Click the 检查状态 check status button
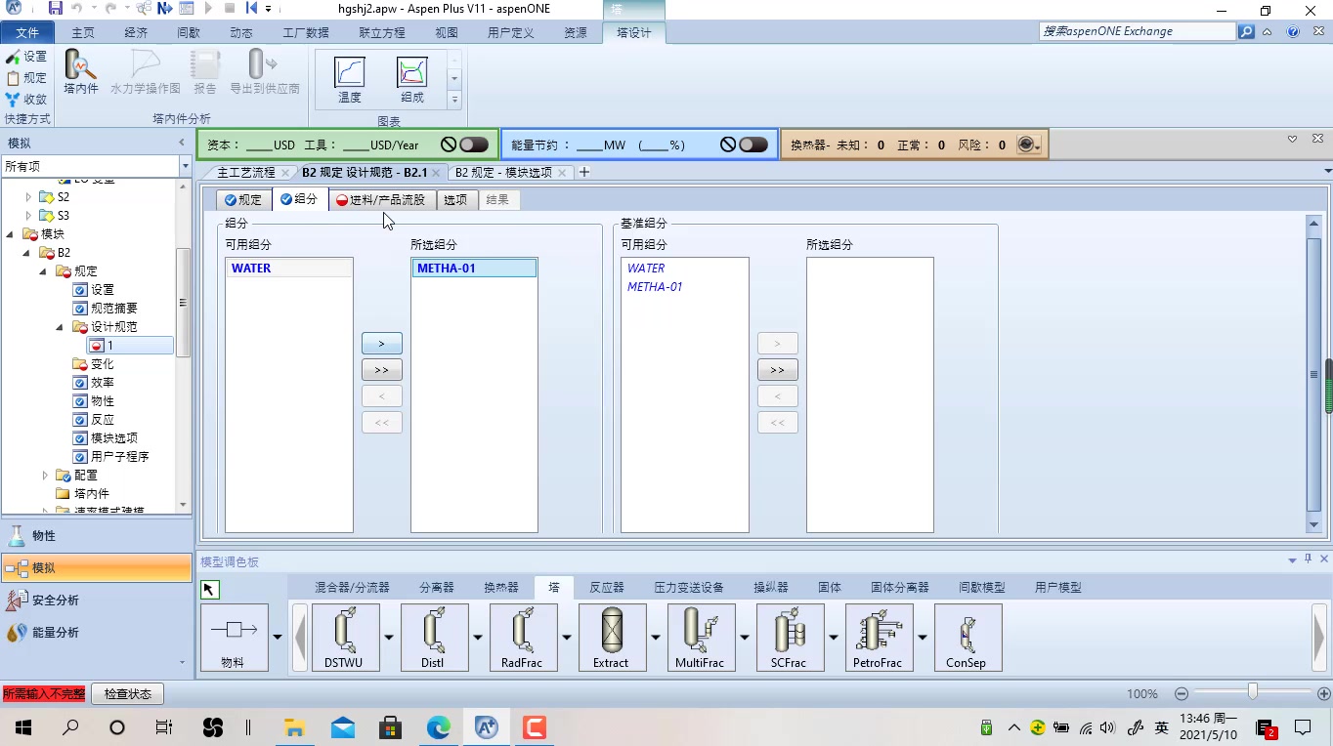The height and width of the screenshot is (746, 1333). click(127, 694)
